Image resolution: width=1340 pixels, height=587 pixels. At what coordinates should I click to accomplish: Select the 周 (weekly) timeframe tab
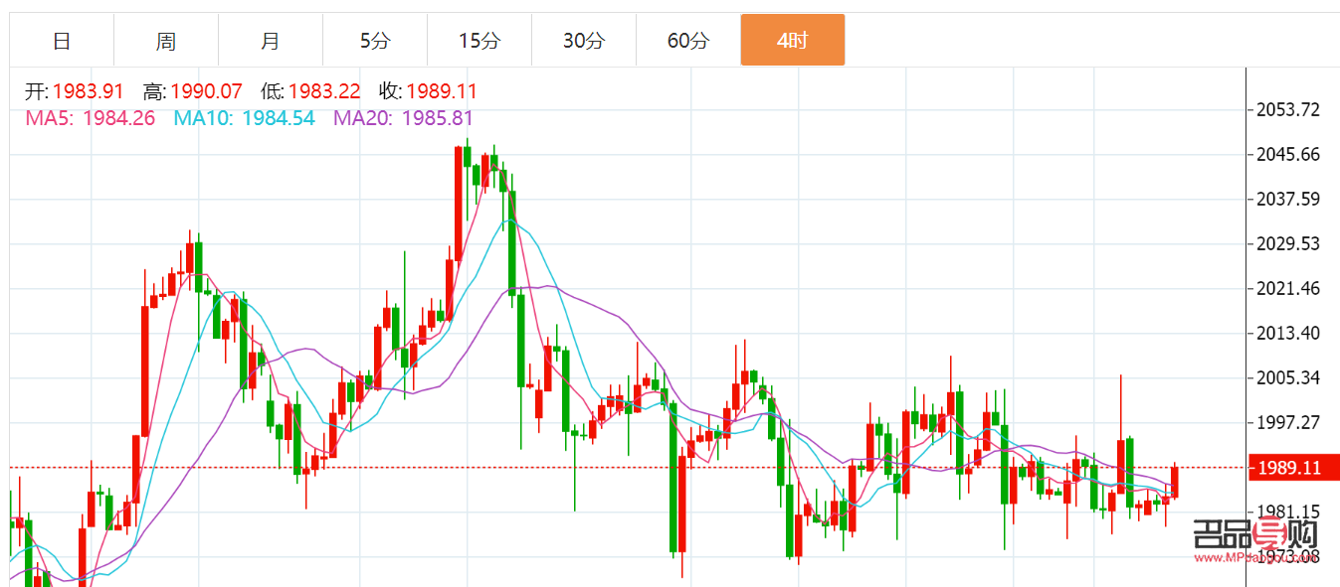[x=166, y=41]
